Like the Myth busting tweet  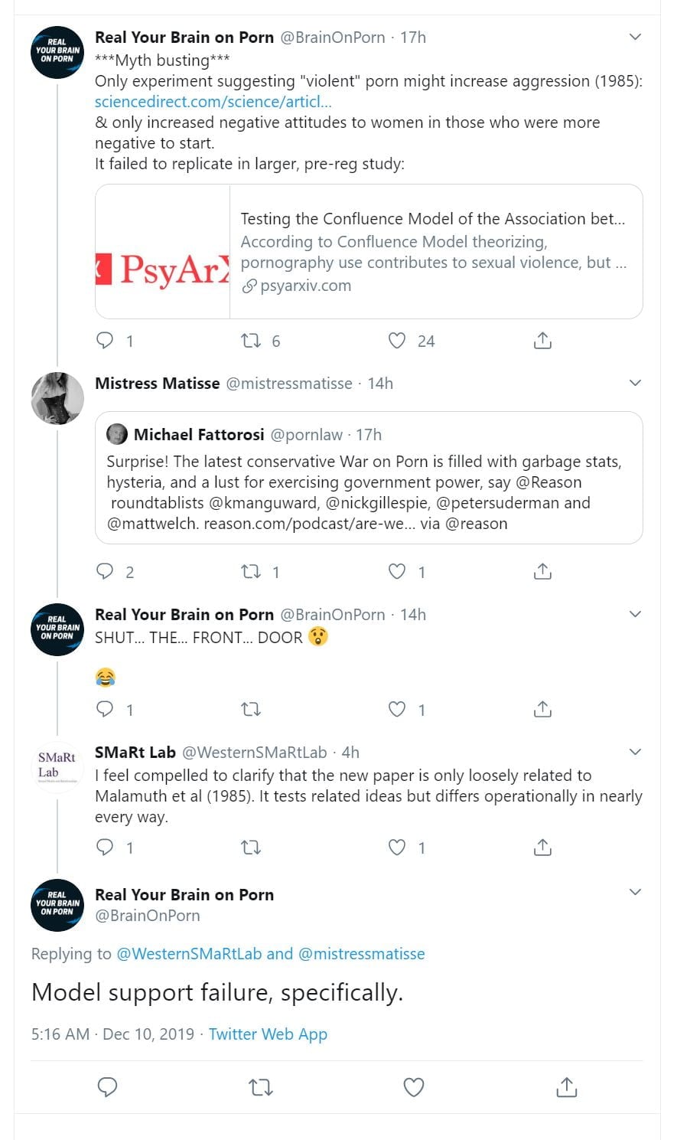397,341
